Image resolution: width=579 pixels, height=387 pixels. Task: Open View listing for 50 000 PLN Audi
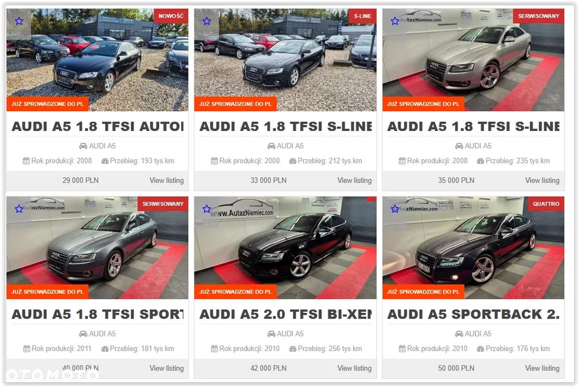(x=543, y=368)
